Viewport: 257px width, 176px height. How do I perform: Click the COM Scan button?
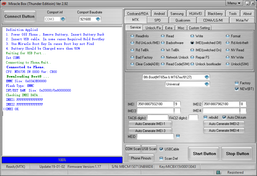[133, 149]
